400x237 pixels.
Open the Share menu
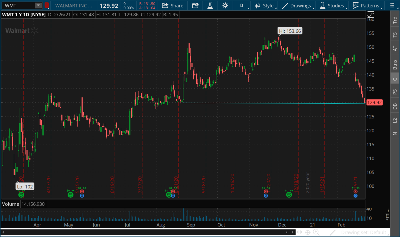(173, 5)
